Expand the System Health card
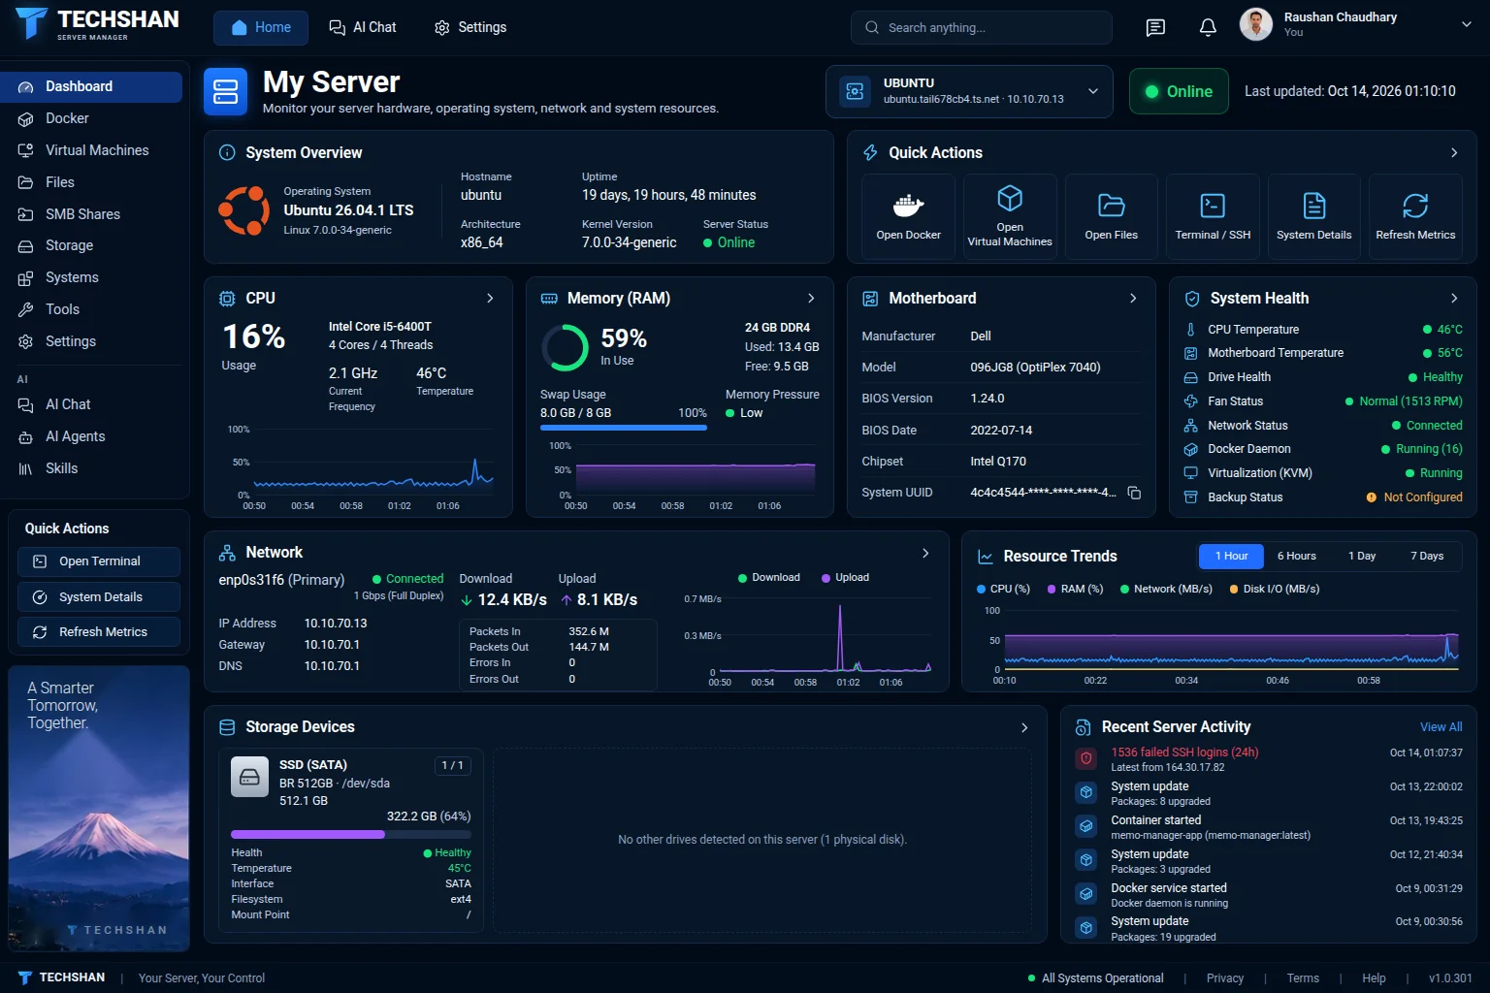This screenshot has height=993, width=1490. pyautogui.click(x=1454, y=299)
